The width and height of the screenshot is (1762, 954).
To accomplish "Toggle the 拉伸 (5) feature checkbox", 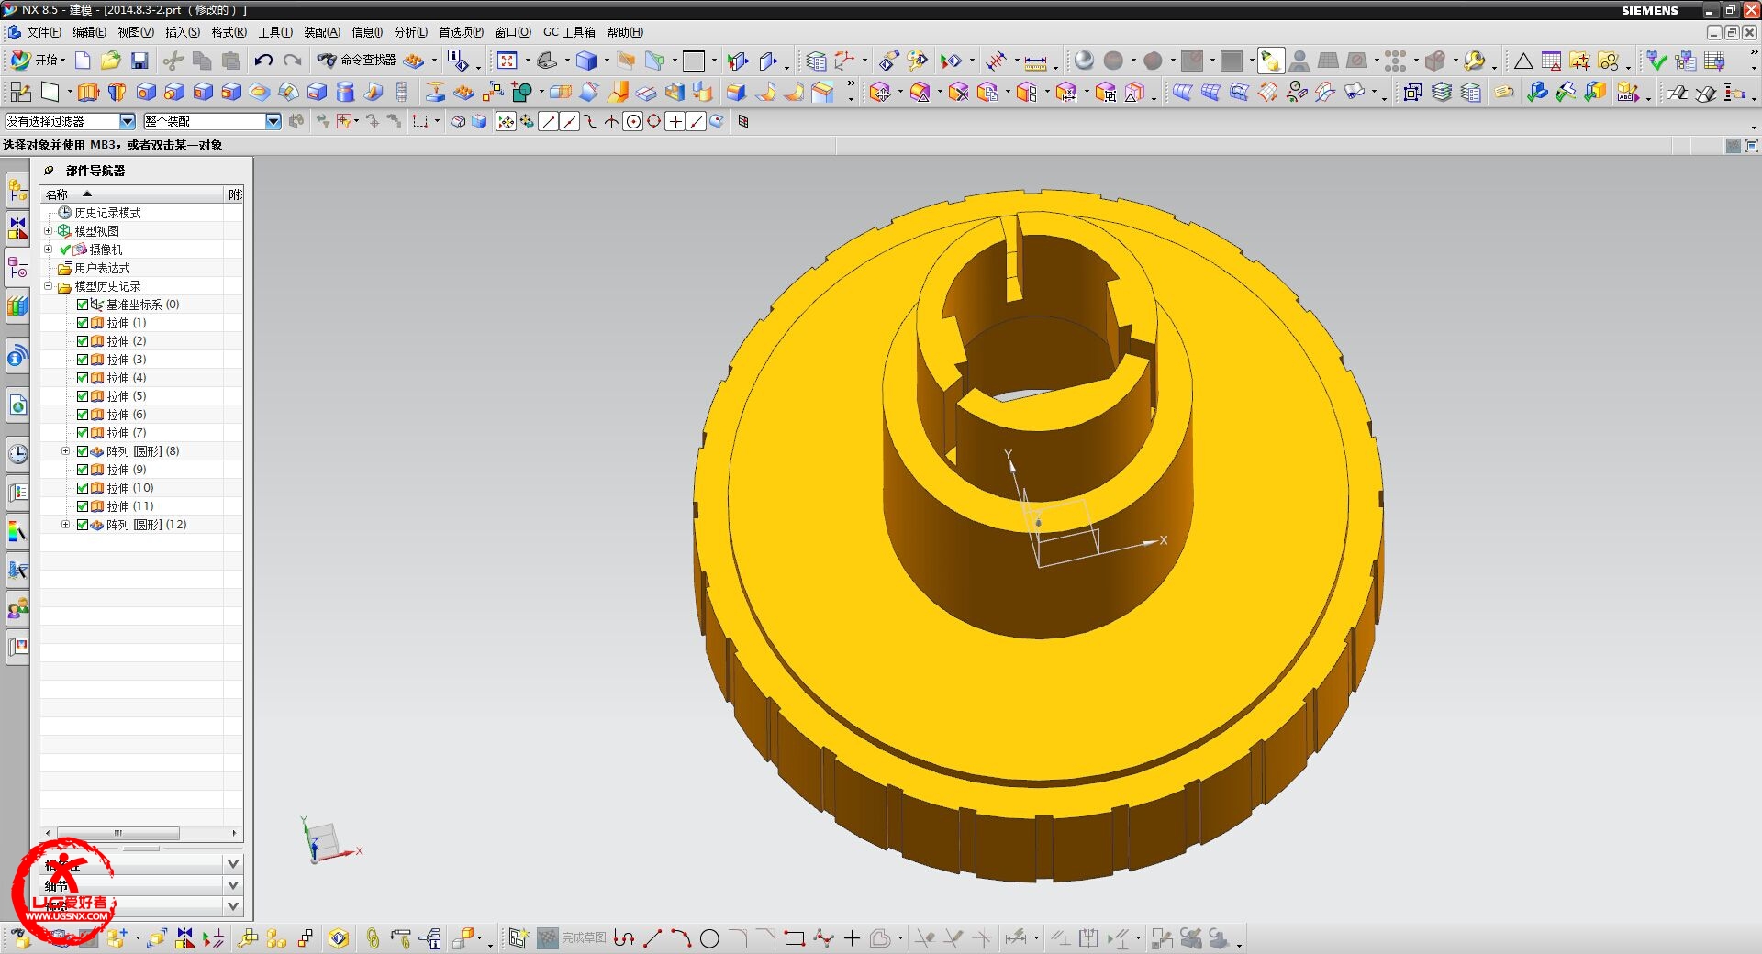I will click(83, 396).
